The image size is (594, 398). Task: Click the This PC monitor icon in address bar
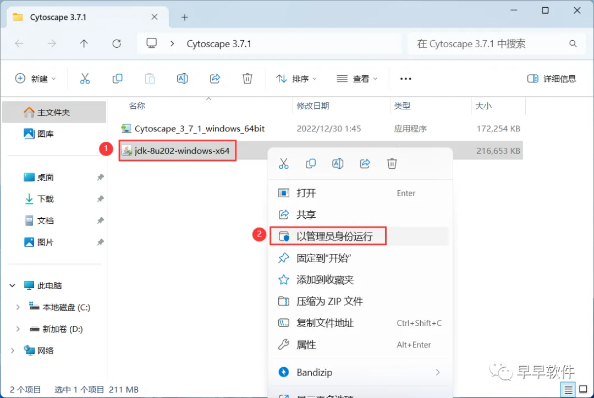pyautogui.click(x=152, y=43)
